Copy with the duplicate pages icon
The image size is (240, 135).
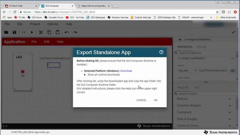[x=49, y=32]
